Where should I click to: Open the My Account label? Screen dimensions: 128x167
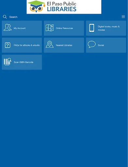click(20, 28)
